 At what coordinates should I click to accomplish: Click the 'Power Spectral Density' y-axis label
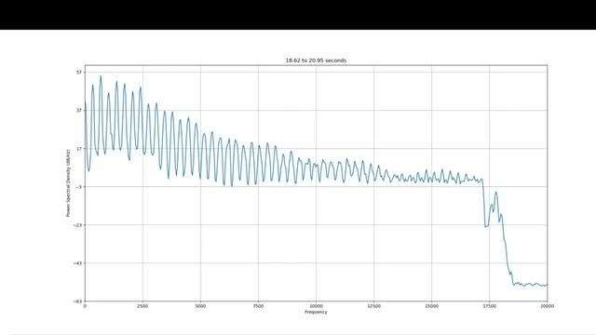point(68,183)
